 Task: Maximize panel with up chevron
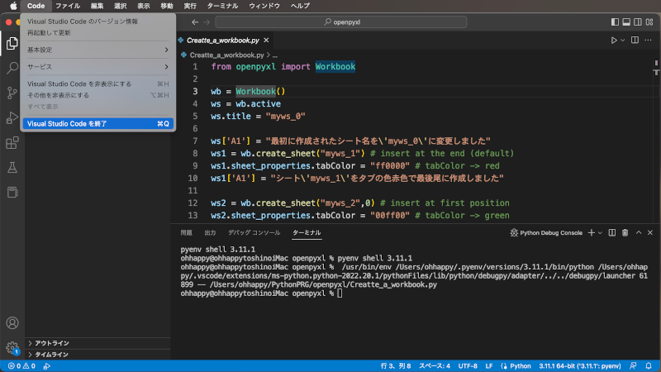(639, 233)
